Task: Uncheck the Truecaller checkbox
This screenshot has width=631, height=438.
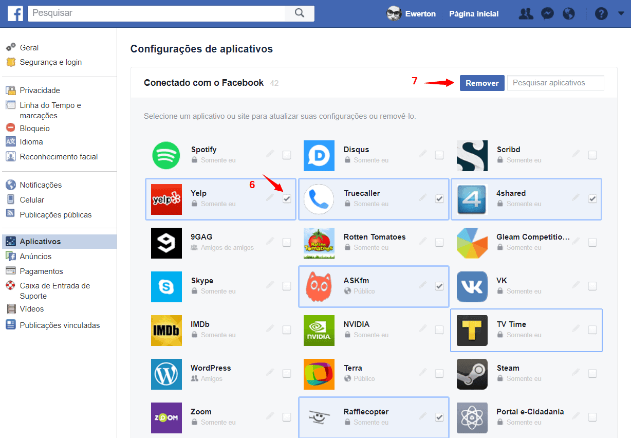Action: click(439, 198)
